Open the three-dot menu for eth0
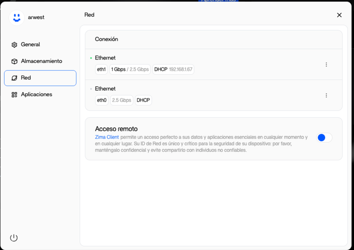Image resolution: width=354 pixels, height=250 pixels. (326, 95)
